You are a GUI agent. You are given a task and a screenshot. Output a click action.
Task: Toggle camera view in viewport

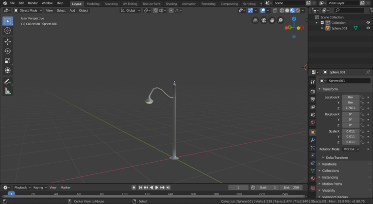point(264,20)
